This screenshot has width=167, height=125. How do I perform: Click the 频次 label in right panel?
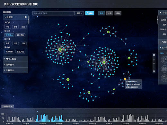click(x=164, y=34)
